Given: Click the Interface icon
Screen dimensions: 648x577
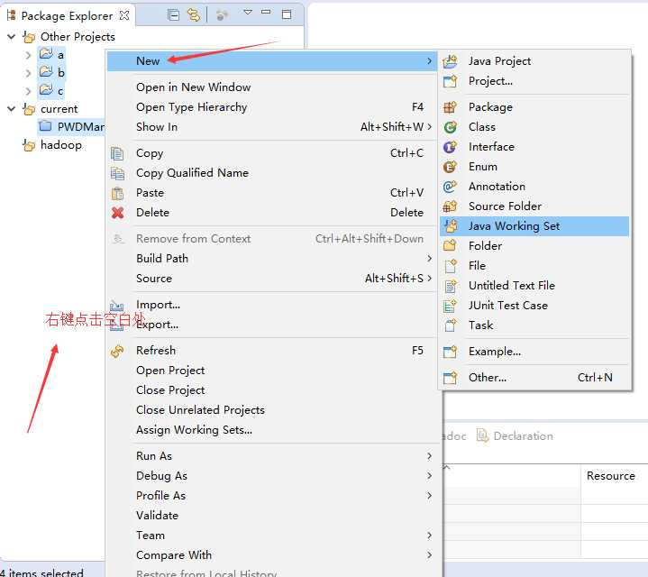Looking at the screenshot, I should tap(450, 147).
